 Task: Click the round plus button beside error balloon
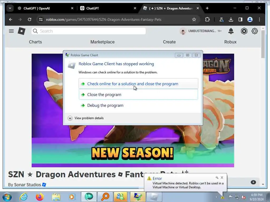pyautogui.click(x=253, y=182)
